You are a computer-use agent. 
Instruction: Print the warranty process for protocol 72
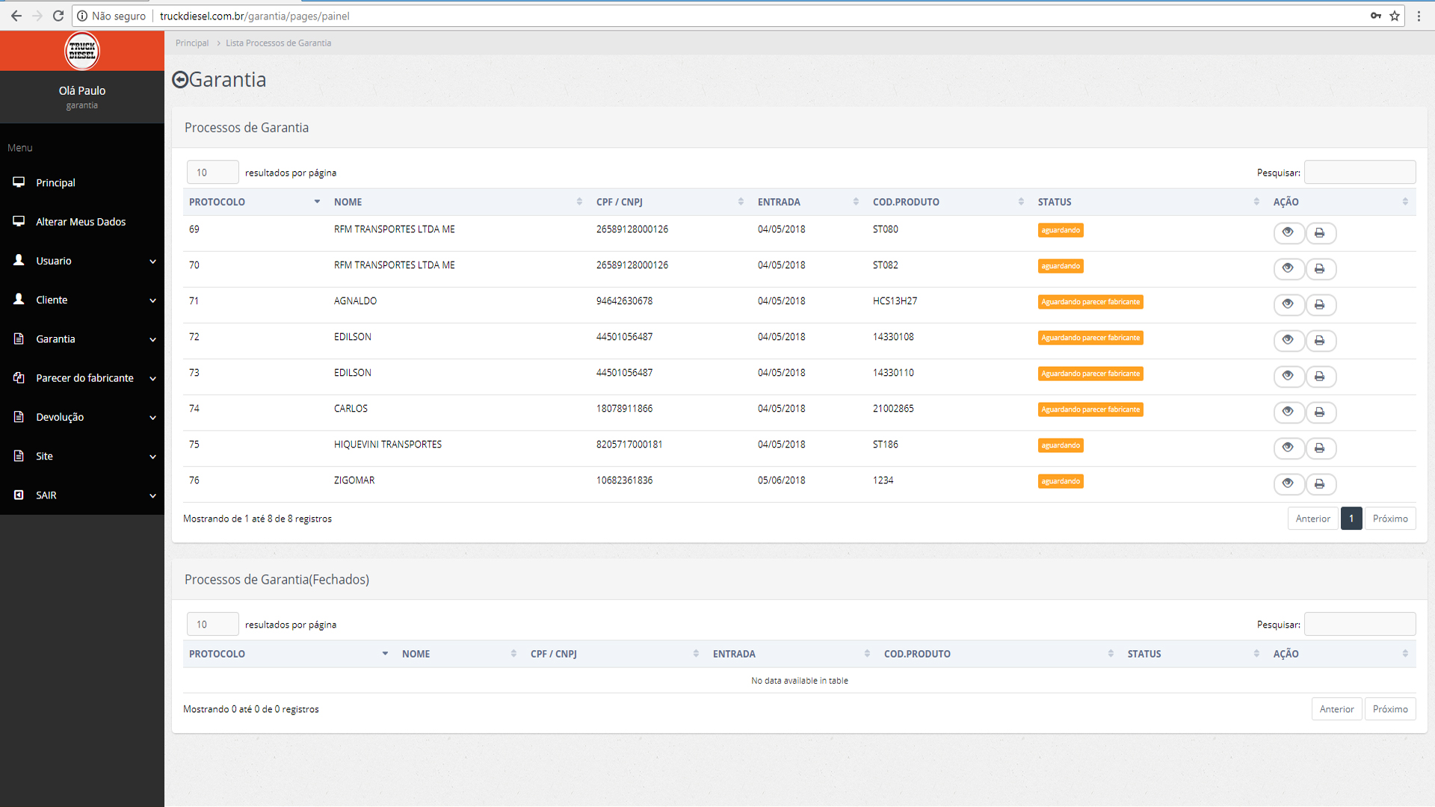coord(1320,341)
